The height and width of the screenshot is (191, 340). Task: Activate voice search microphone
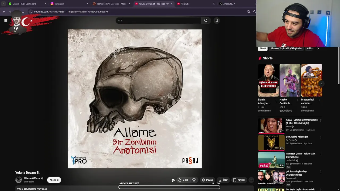pyautogui.click(x=216, y=20)
